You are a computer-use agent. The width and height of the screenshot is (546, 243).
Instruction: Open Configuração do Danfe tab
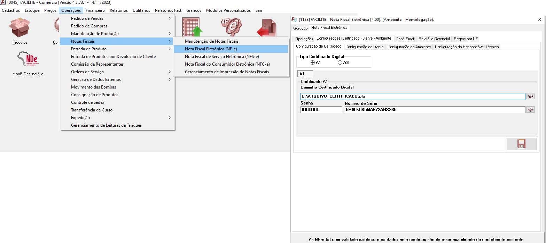(x=365, y=47)
